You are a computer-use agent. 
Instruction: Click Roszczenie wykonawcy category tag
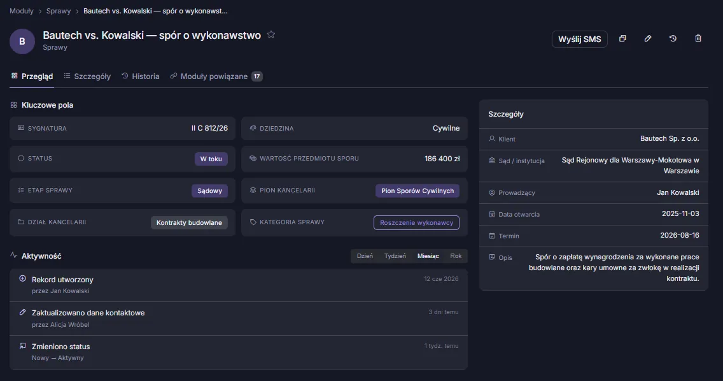coord(416,222)
